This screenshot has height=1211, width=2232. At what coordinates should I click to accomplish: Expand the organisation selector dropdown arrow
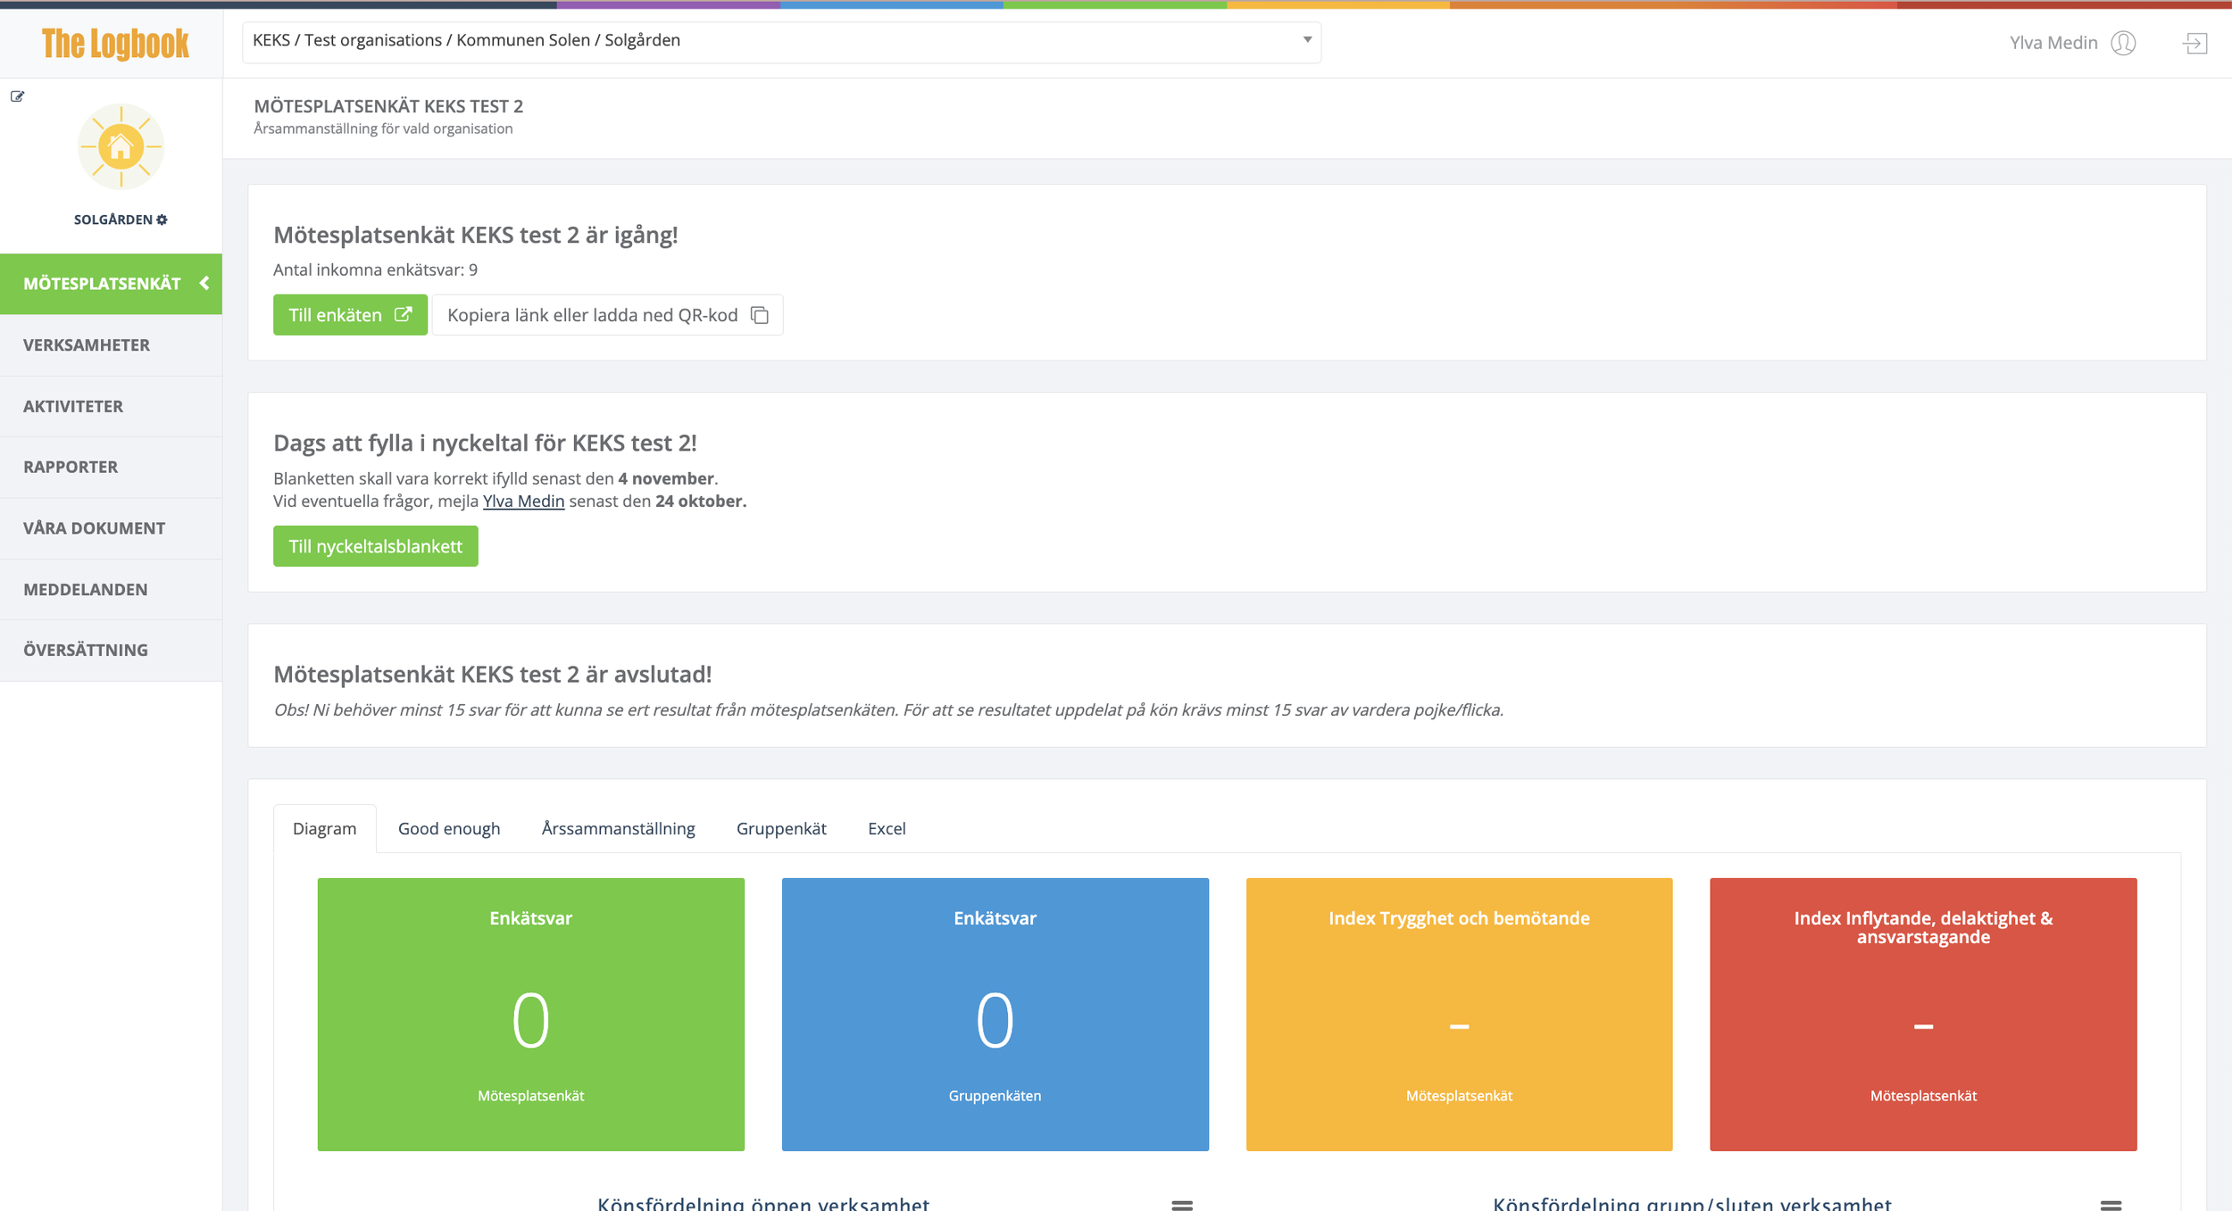(1306, 40)
